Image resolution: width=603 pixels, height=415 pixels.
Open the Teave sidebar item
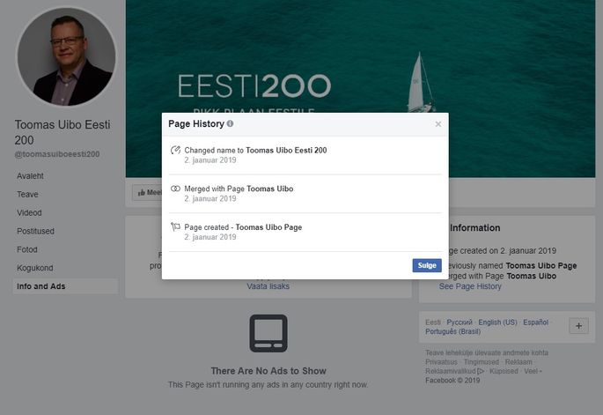27,195
